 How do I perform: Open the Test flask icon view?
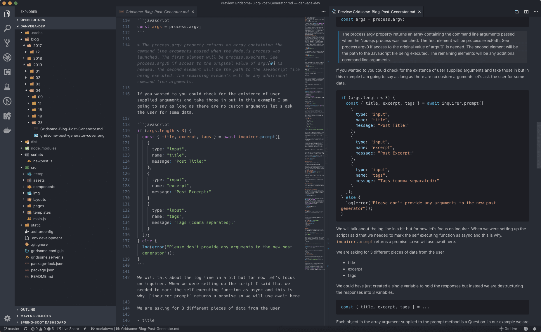[x=7, y=87]
